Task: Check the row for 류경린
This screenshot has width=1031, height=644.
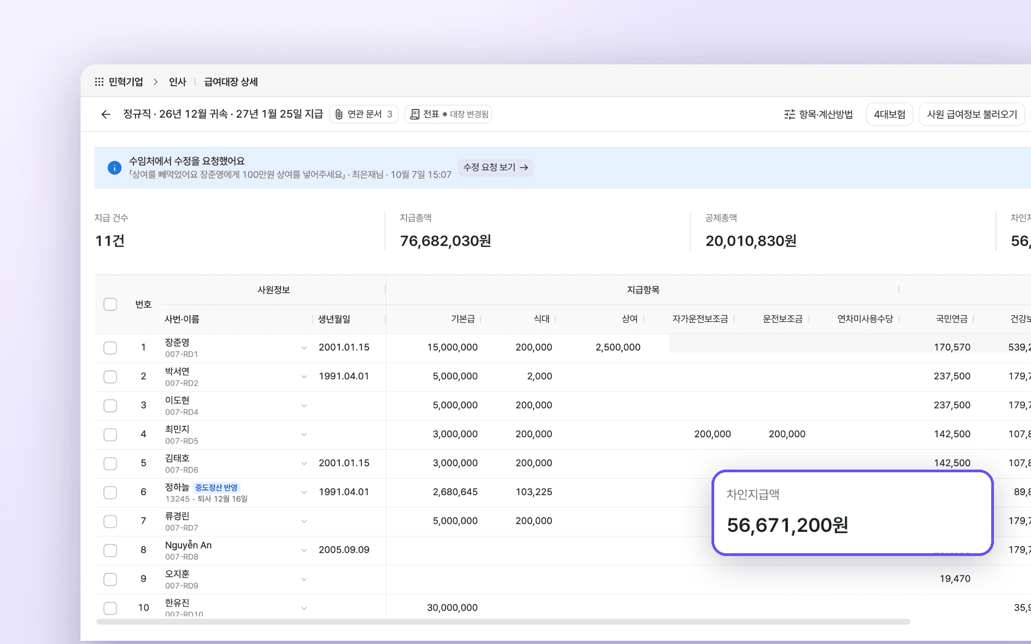Action: (x=110, y=522)
